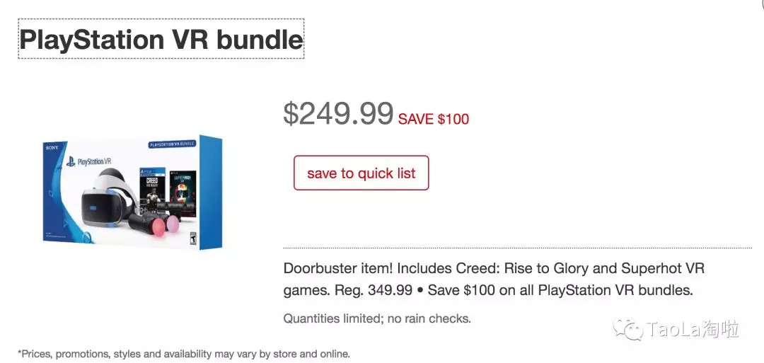Screen dimensions: 764x363
Task: Click the $249.99 price
Action: click(x=338, y=113)
